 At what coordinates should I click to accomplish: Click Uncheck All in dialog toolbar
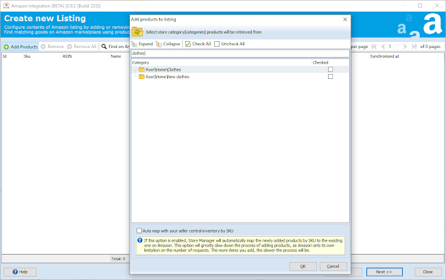tap(230, 44)
